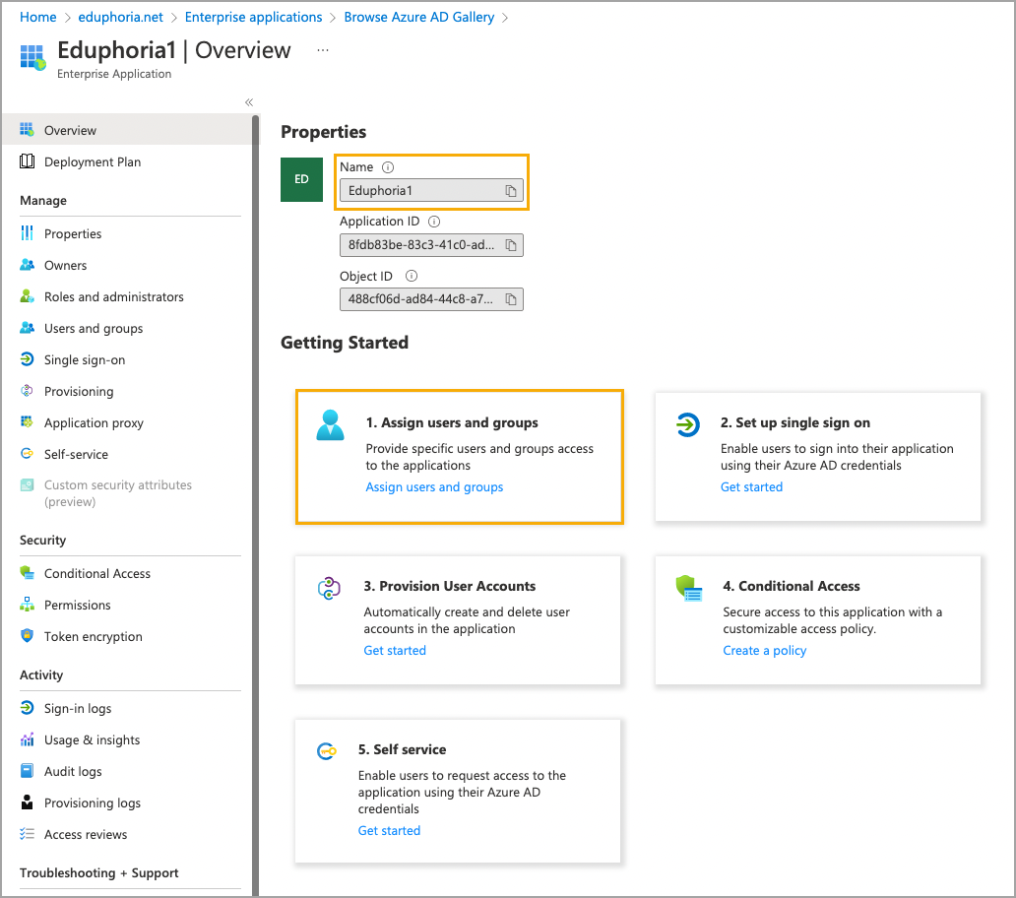Click the Access reviews checklist icon
Viewport: 1016px width, 898px height.
(27, 834)
